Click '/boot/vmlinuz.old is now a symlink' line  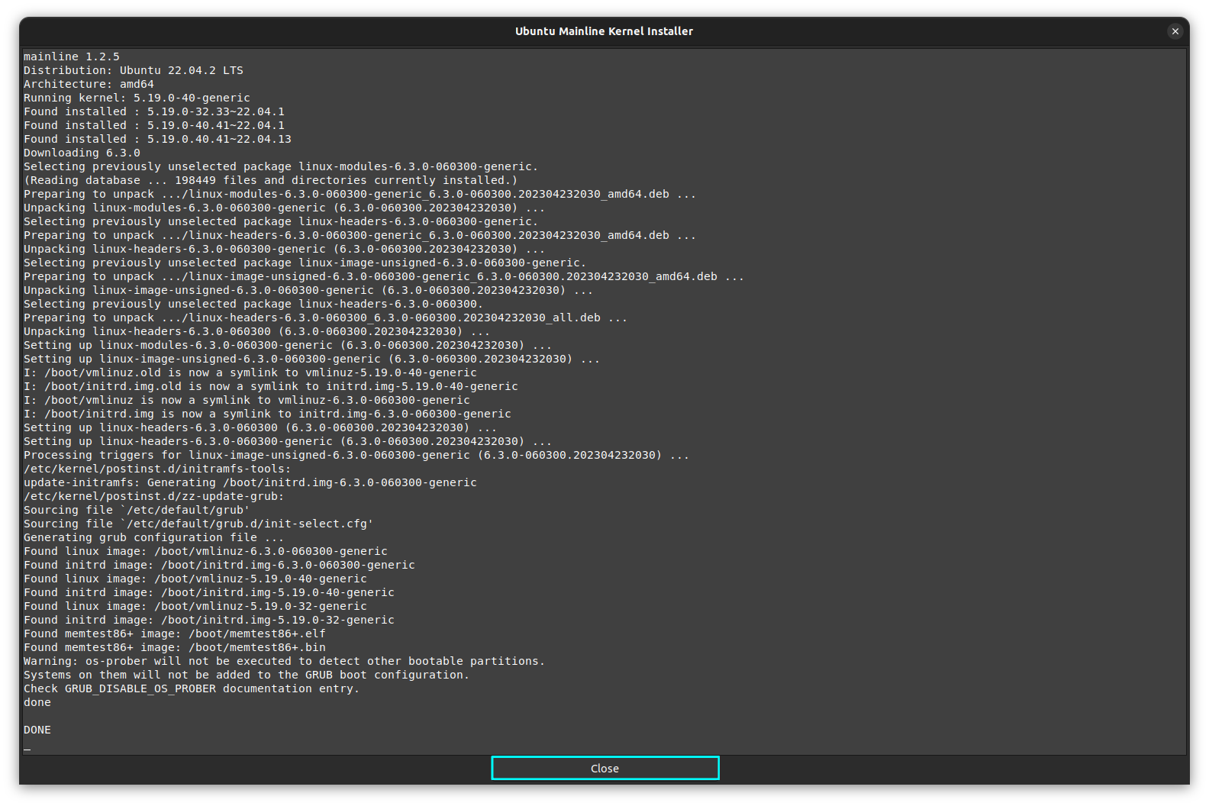tap(250, 372)
